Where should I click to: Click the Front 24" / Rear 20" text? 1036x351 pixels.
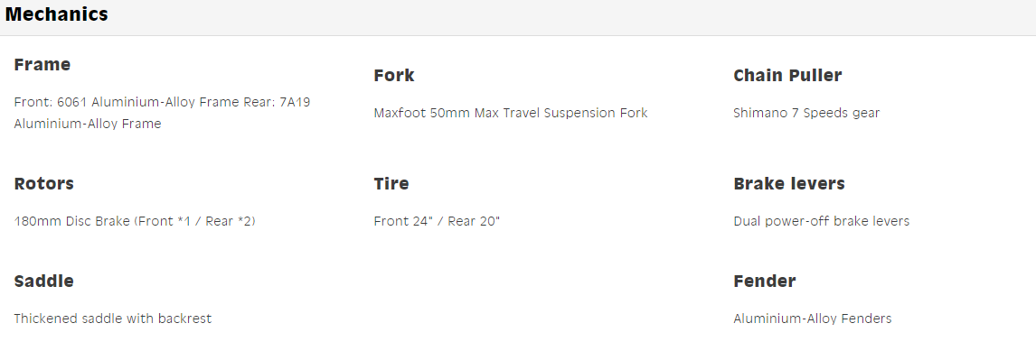(437, 221)
